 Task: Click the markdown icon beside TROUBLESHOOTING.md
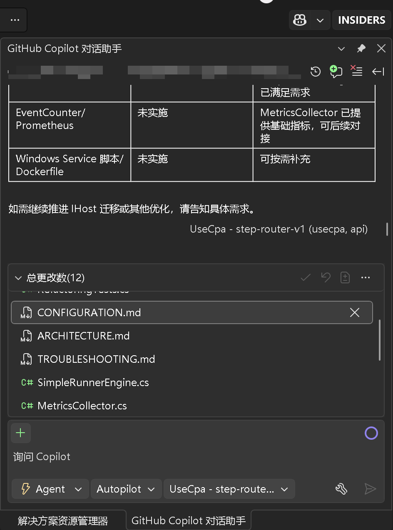click(26, 359)
